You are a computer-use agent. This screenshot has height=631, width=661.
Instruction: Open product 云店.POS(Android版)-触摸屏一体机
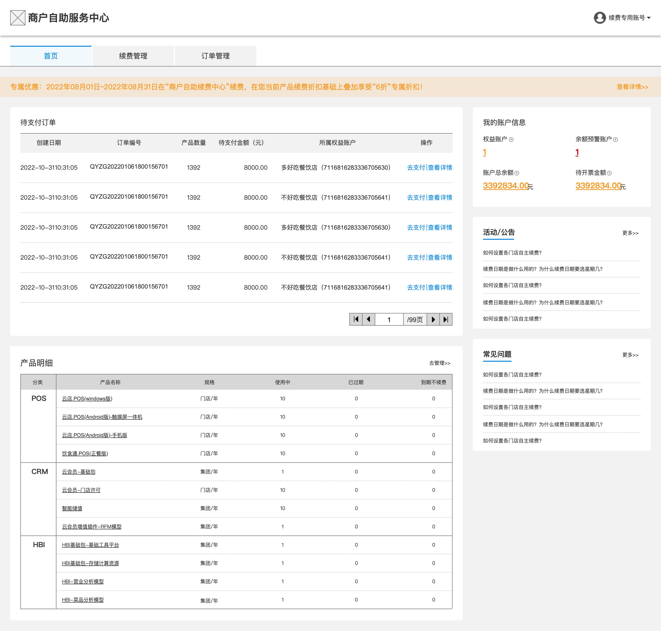[x=102, y=417]
